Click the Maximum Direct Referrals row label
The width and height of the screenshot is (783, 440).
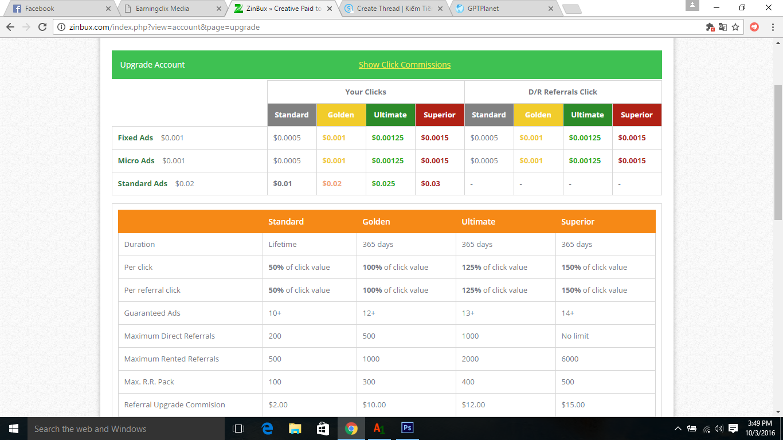170,336
